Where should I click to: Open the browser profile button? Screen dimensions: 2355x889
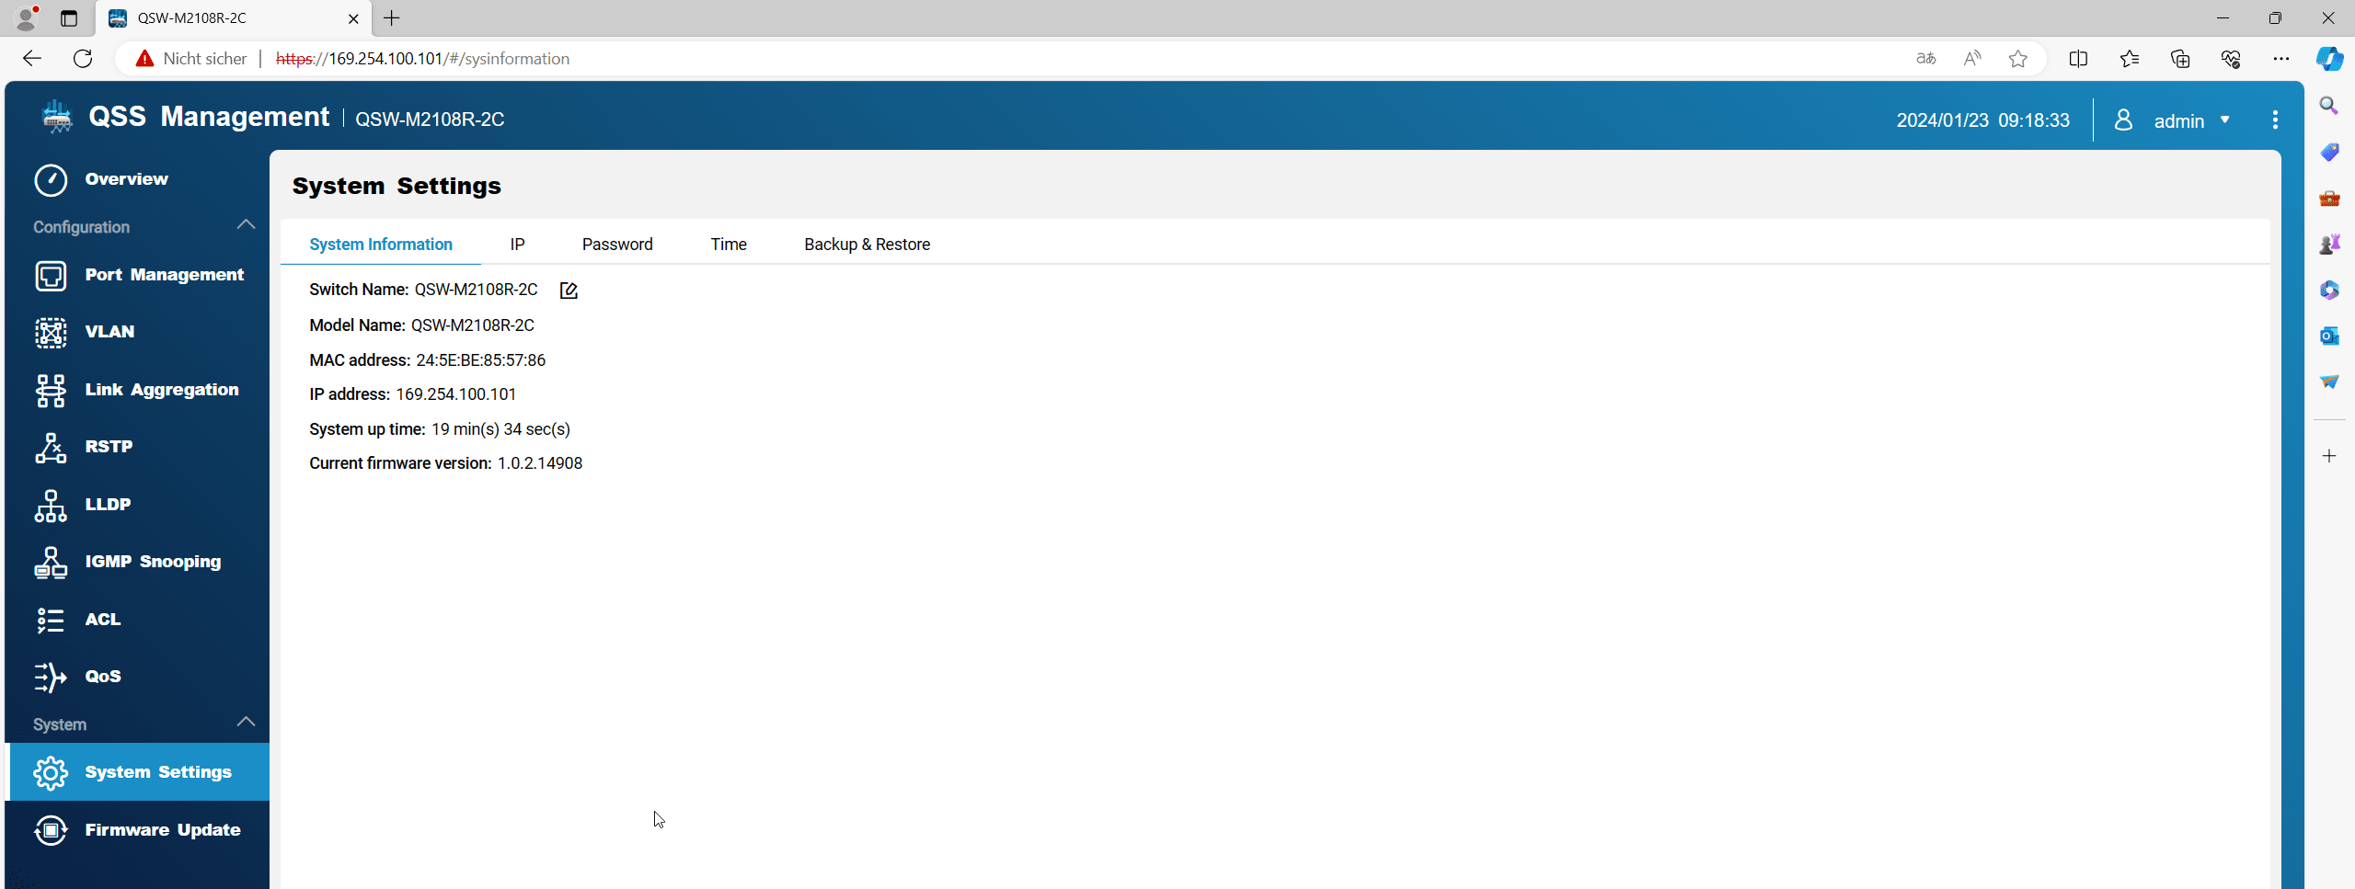tap(27, 17)
